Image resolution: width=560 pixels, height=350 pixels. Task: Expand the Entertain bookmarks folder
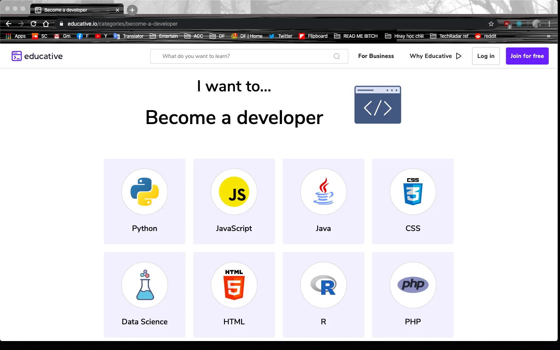click(164, 36)
